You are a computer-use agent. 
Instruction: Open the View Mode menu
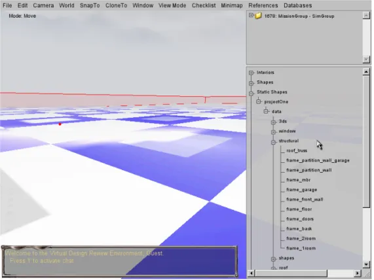[x=172, y=5]
